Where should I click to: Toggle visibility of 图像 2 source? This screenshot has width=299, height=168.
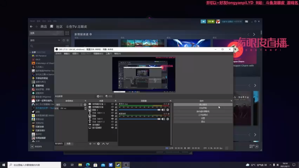[112, 110]
